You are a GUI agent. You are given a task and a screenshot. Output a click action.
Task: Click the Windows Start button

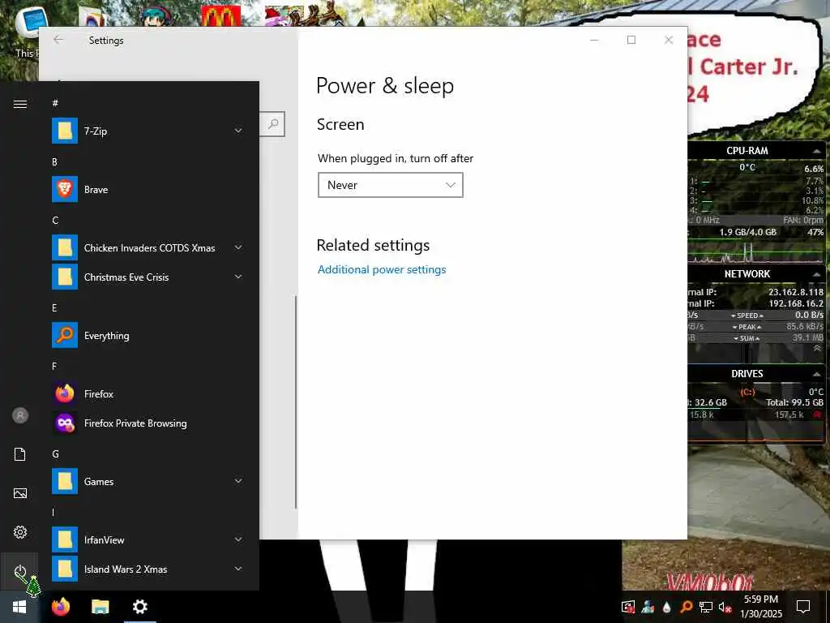pos(19,607)
